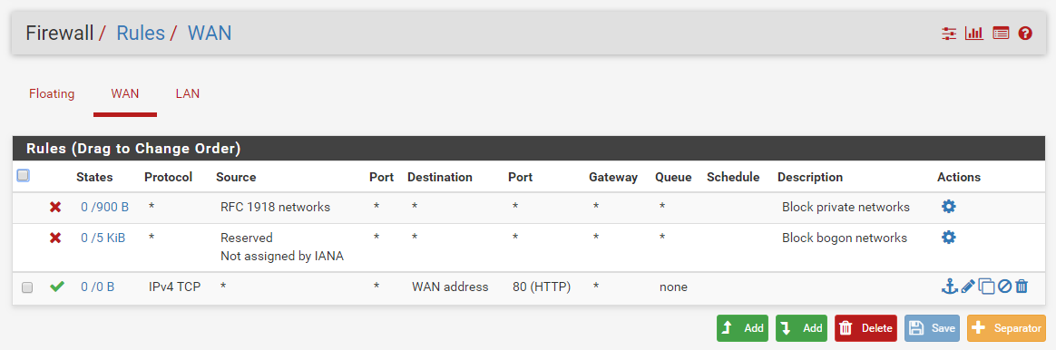1056x350 pixels.
Task: Open the help question mark icon
Action: (x=1025, y=33)
